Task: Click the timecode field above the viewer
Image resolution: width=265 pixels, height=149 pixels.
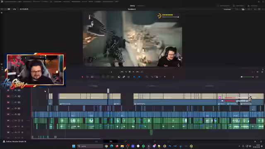Action: coord(24,9)
